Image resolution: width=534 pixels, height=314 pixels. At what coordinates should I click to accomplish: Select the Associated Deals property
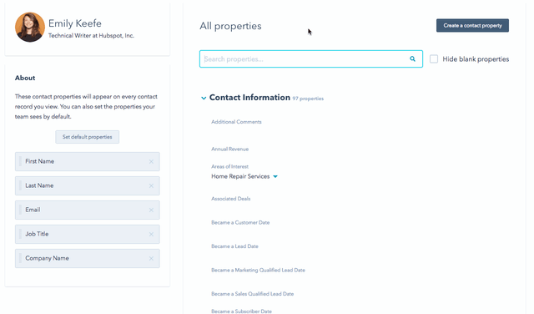[x=230, y=199]
